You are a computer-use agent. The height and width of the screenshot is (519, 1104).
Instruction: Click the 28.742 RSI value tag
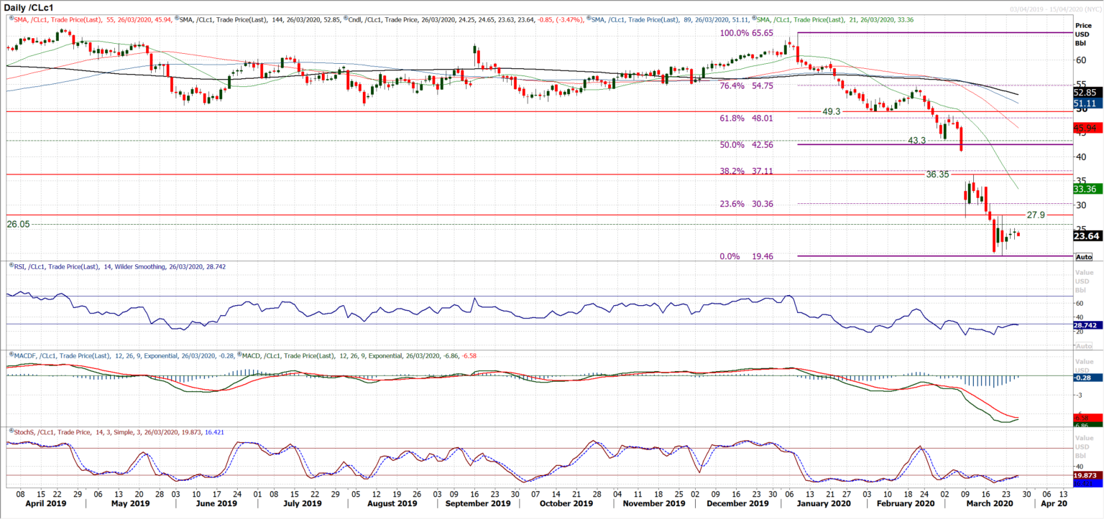coord(1087,325)
